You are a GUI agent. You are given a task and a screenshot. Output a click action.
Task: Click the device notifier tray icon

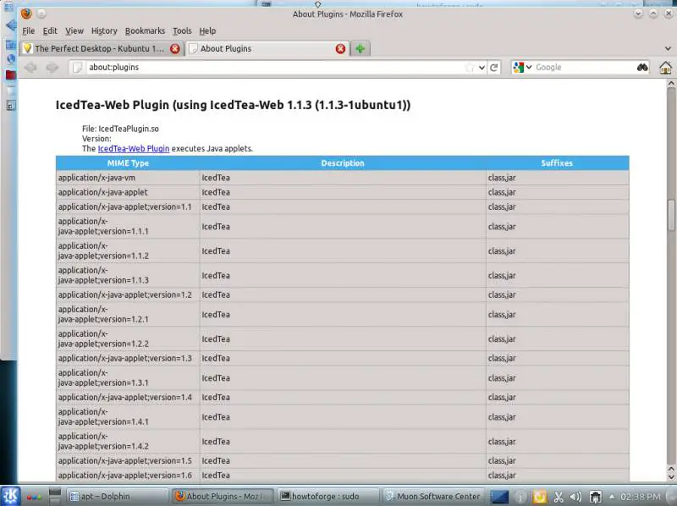(596, 498)
